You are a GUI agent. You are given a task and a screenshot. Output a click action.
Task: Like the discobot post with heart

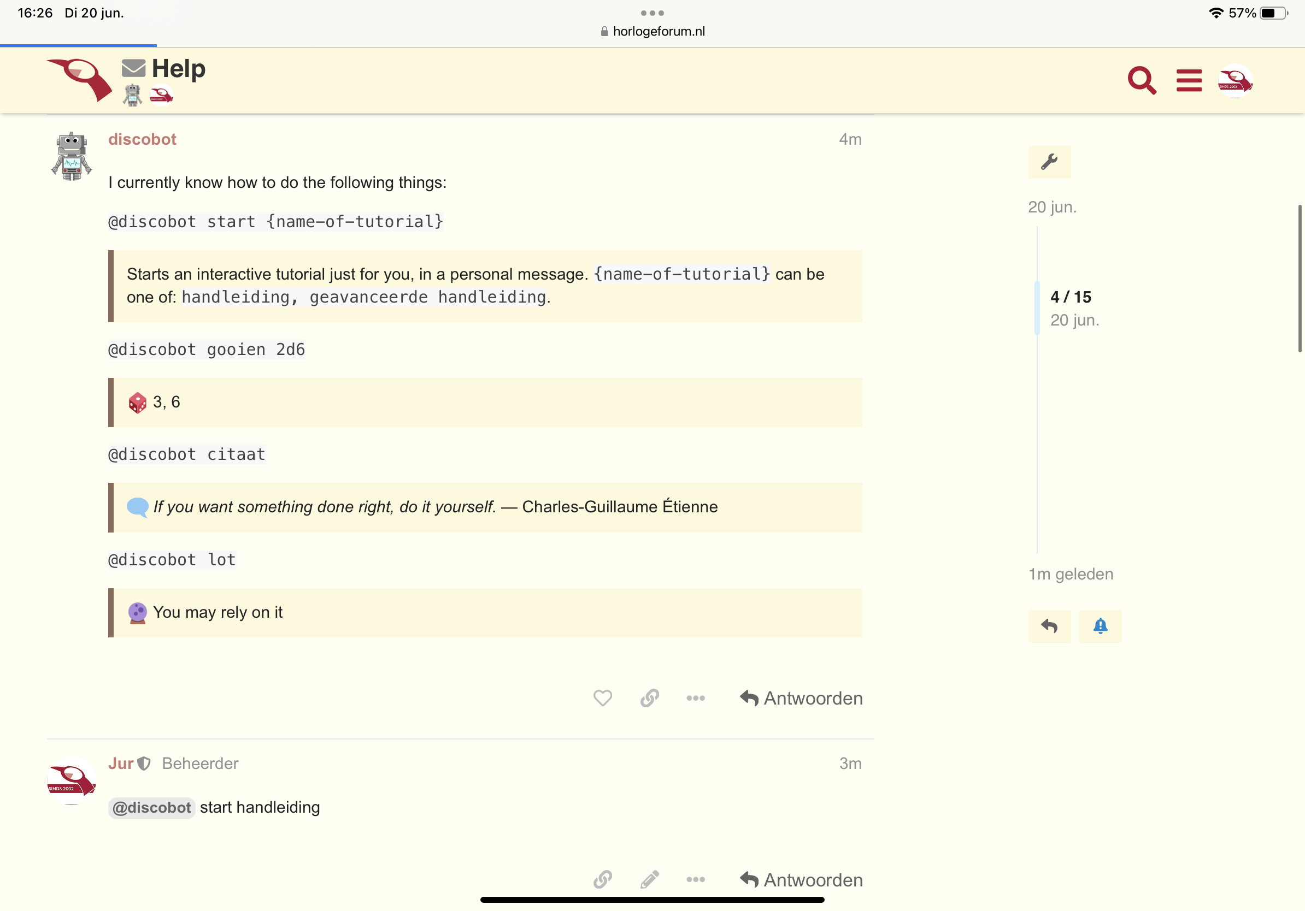coord(602,697)
